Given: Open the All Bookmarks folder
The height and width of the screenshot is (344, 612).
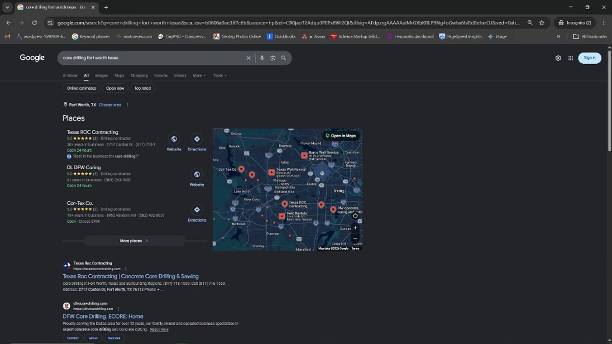Looking at the screenshot, I should (x=590, y=36).
